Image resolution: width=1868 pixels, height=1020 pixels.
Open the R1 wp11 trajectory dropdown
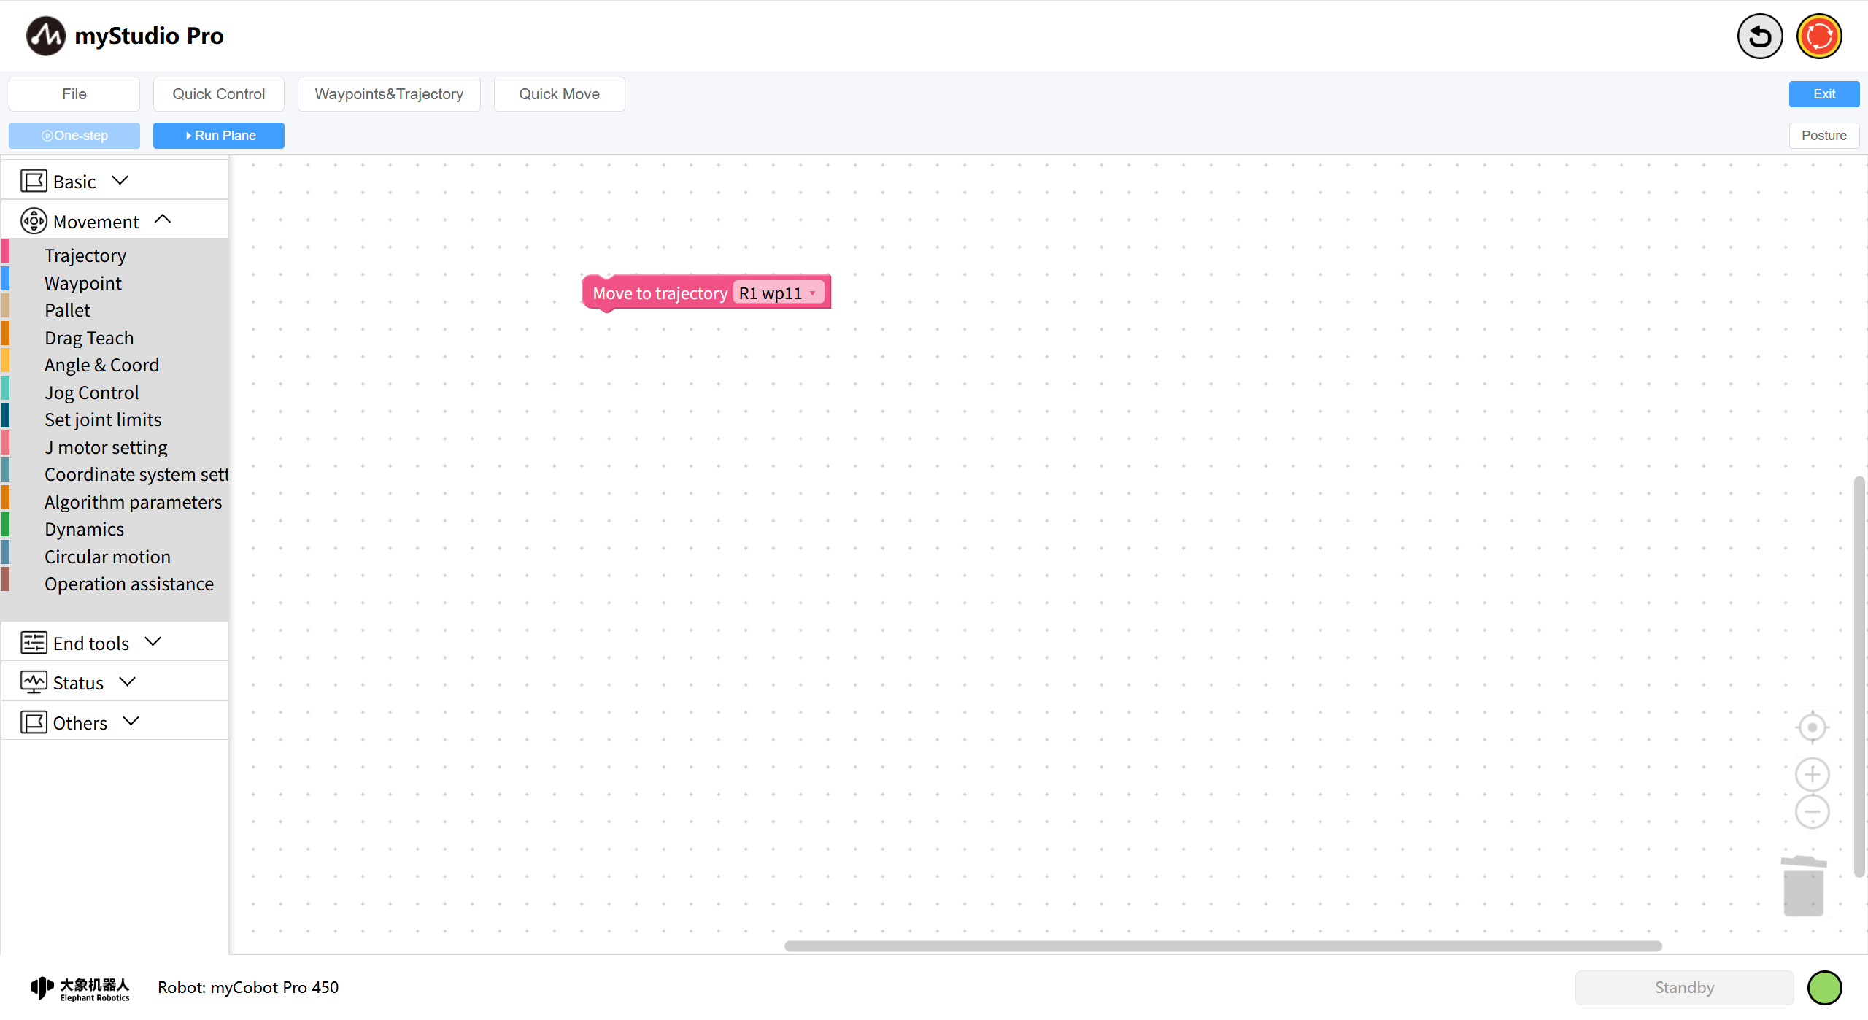(779, 293)
